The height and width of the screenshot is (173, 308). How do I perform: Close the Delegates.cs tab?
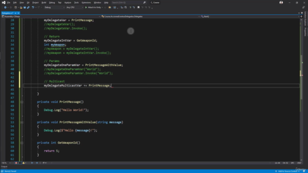tap(18, 13)
